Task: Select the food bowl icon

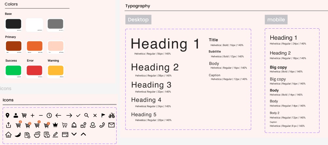Action: coord(37,134)
